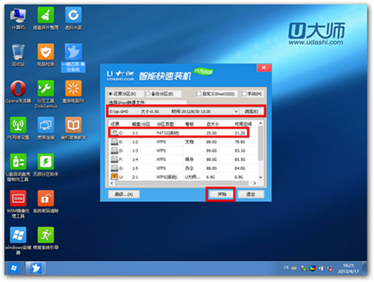Select the 还原分区 radio button
The width and height of the screenshot is (374, 282).
pos(111,94)
